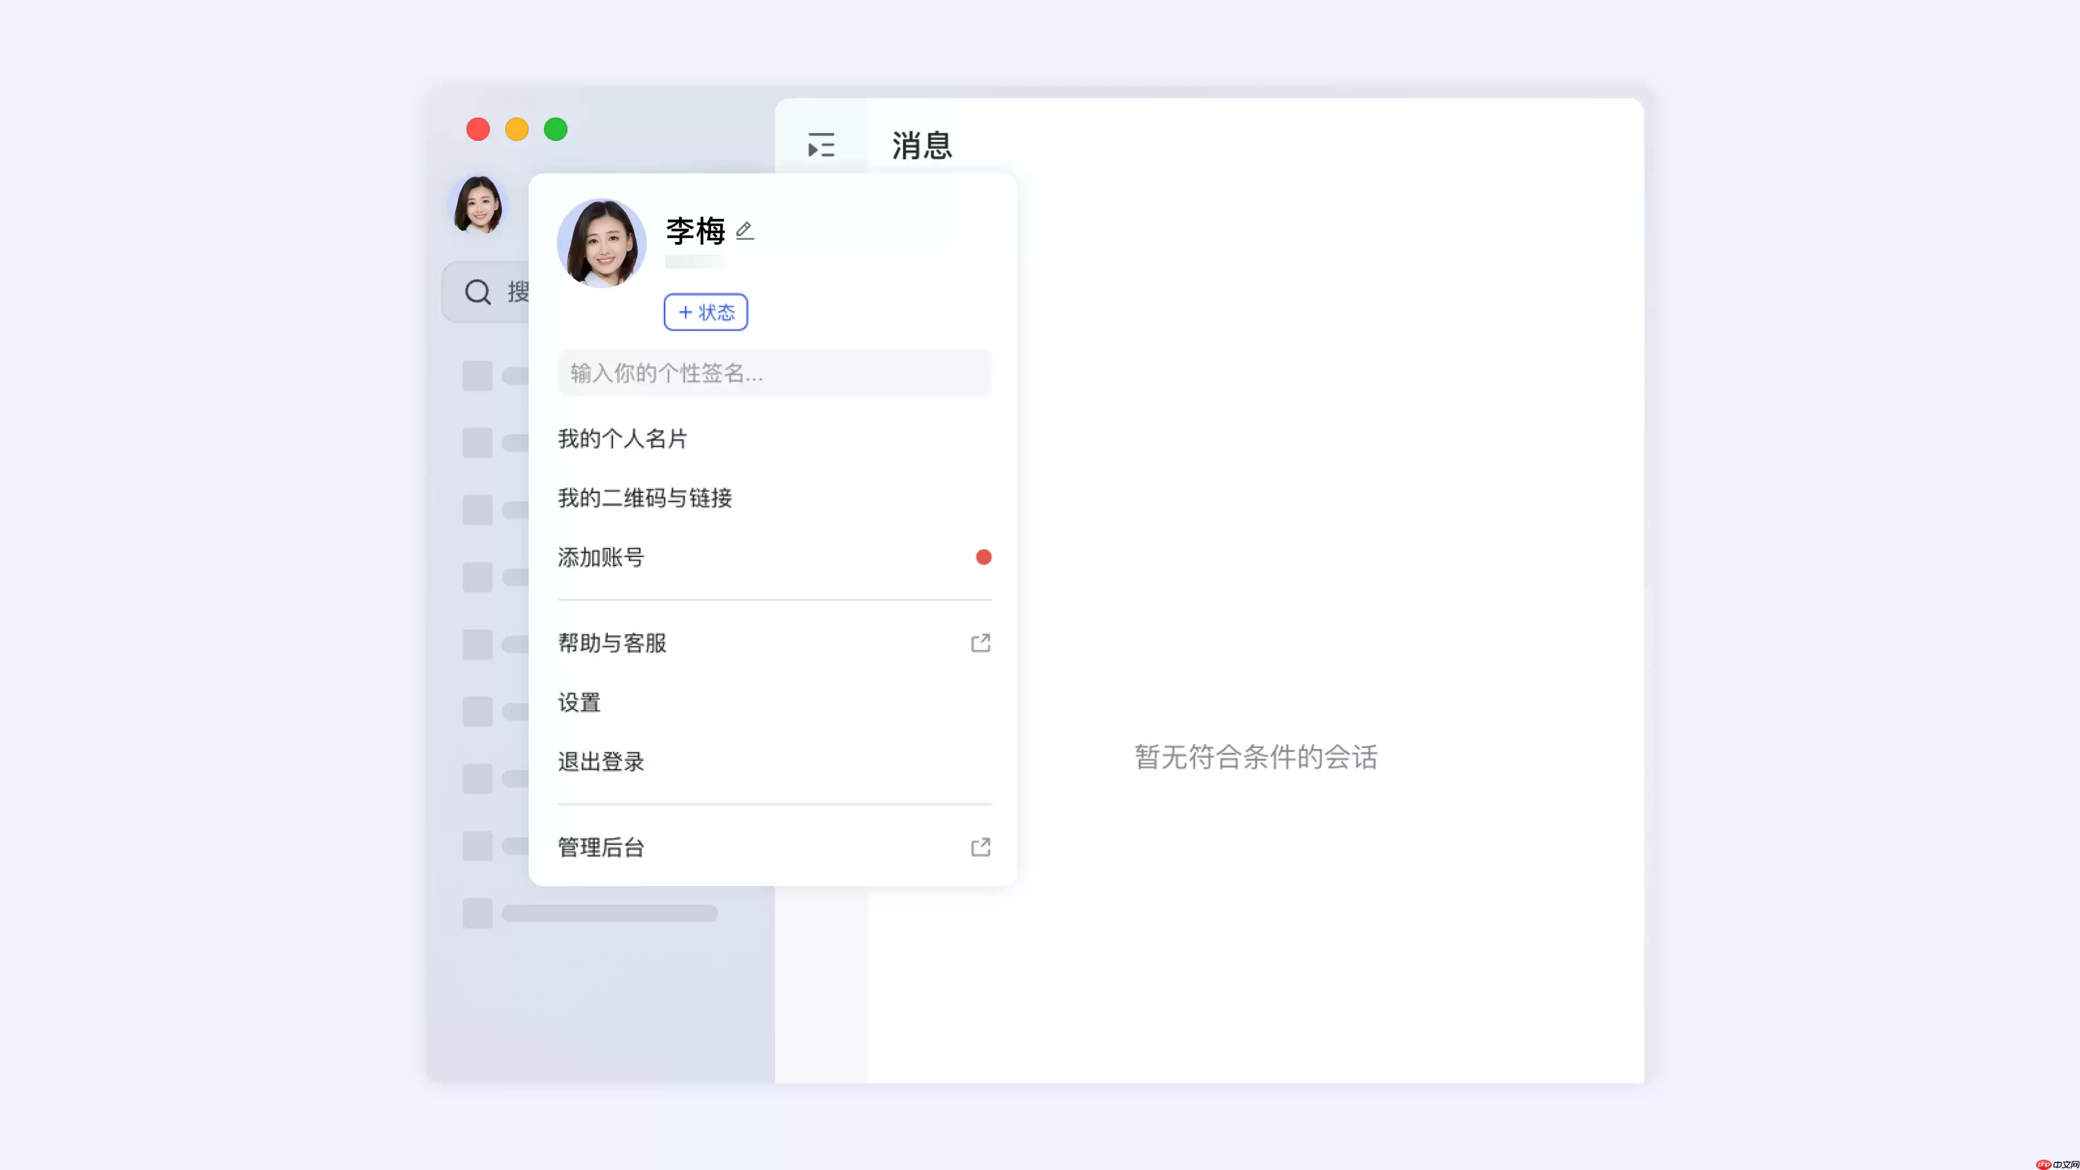Select 我的二维码与链接 from the menu

pos(643,498)
